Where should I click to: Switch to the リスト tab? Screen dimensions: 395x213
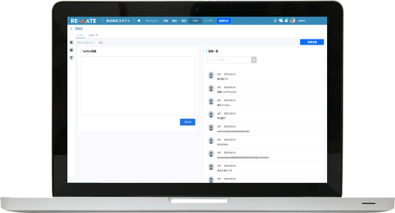(80, 35)
